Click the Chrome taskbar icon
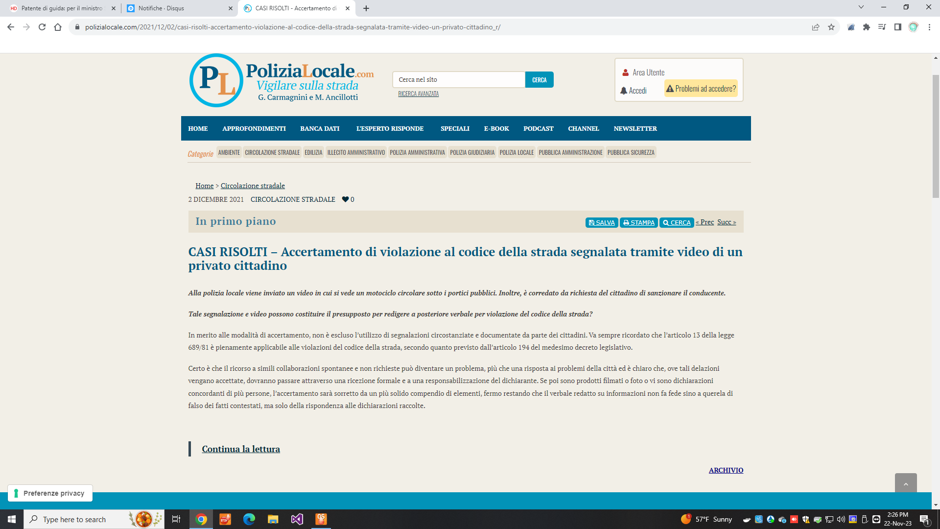 click(x=201, y=519)
